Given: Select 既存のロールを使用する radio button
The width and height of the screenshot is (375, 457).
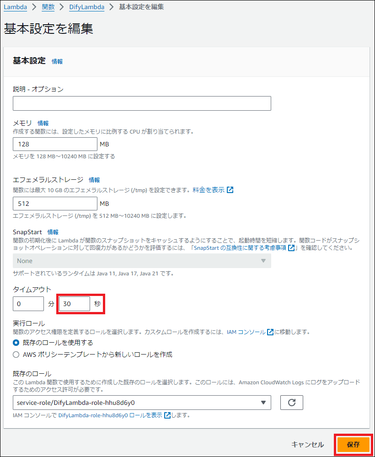Looking at the screenshot, I should pyautogui.click(x=16, y=343).
